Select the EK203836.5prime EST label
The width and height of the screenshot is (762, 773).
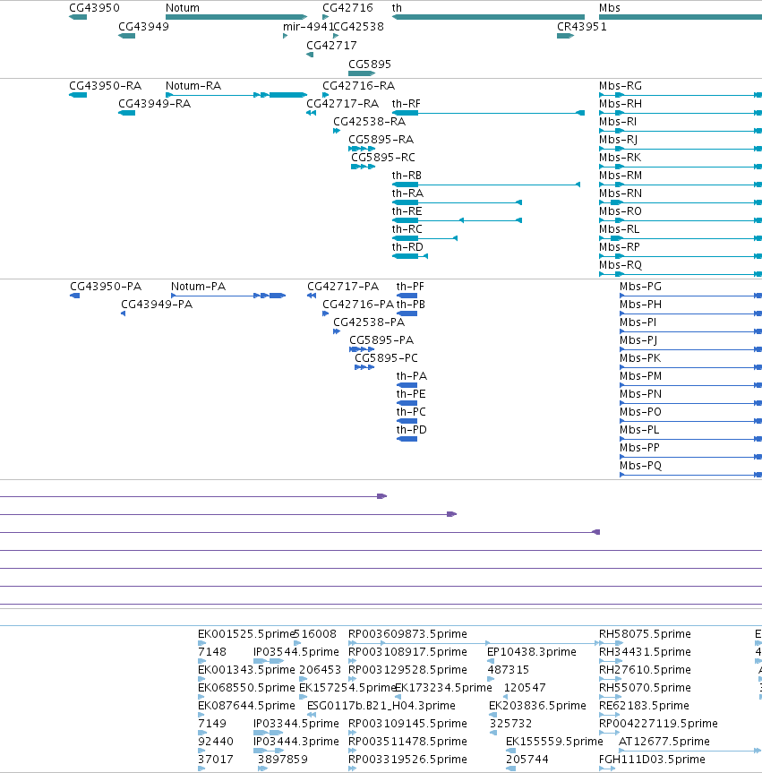point(537,706)
